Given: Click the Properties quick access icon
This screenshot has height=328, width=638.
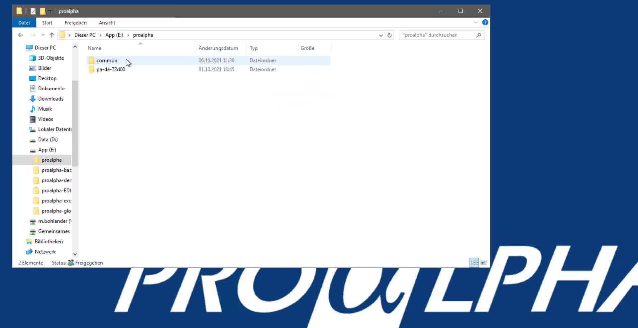Looking at the screenshot, I should pyautogui.click(x=33, y=11).
